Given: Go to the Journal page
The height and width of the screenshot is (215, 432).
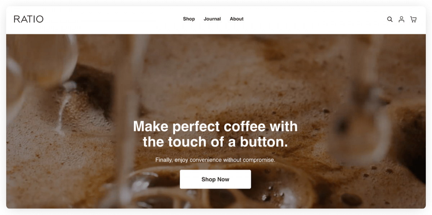Looking at the screenshot, I should 212,19.
